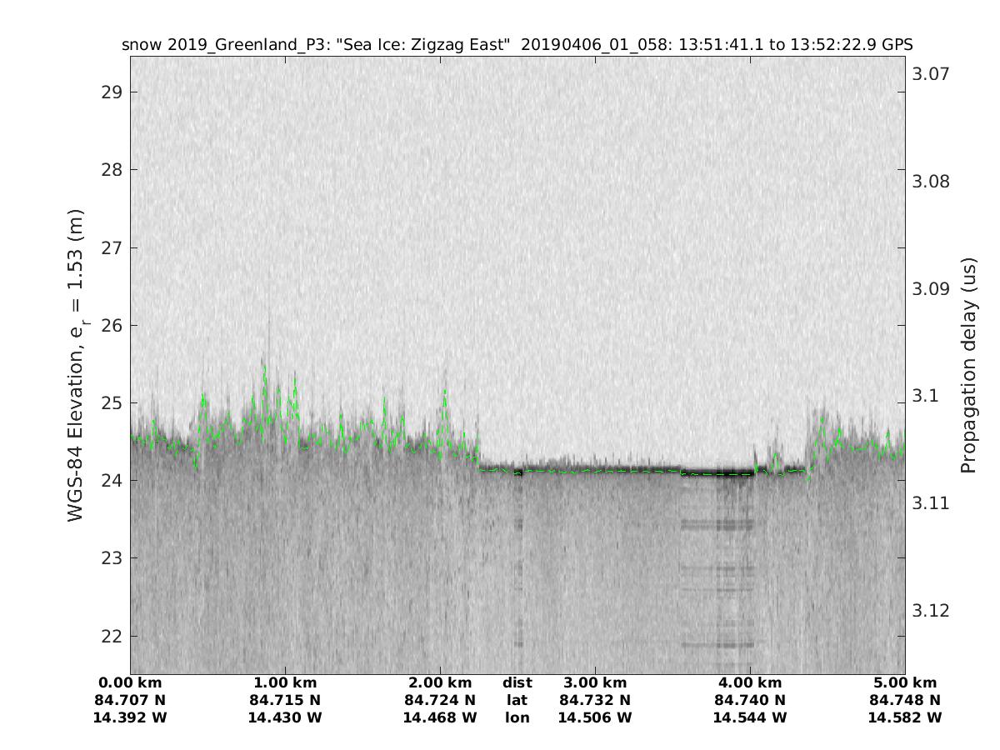1000x750 pixels.
Task: Click the 'lon' legend label on x-axis
Action: pyautogui.click(x=517, y=717)
